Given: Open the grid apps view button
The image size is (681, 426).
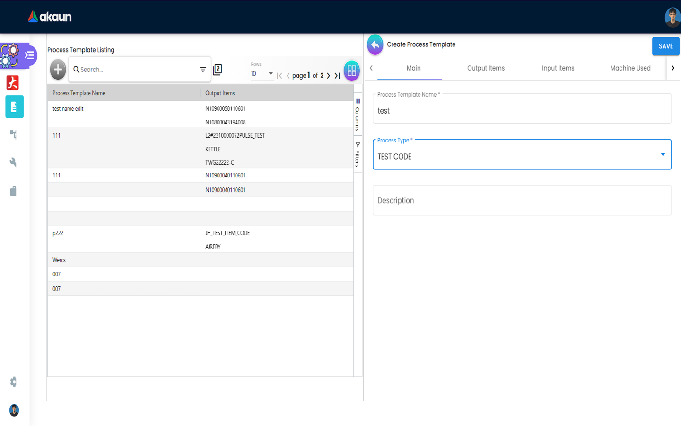Looking at the screenshot, I should coord(351,71).
